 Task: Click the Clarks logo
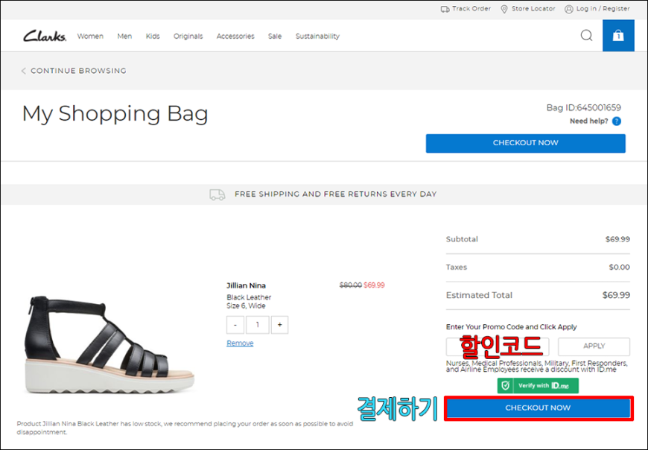[44, 36]
